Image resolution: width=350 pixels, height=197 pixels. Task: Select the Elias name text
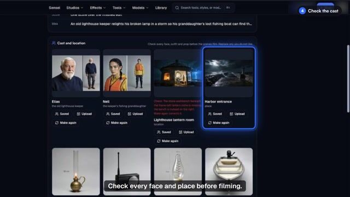tap(56, 102)
